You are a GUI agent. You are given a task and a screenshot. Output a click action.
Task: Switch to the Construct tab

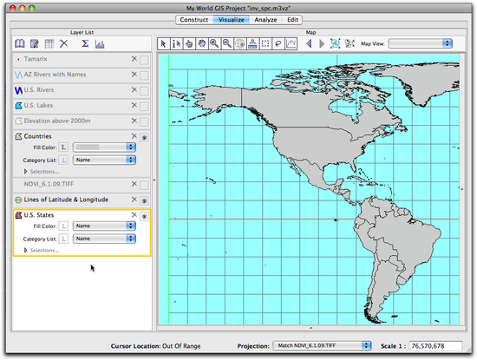194,20
